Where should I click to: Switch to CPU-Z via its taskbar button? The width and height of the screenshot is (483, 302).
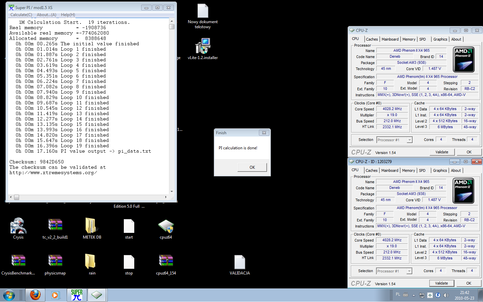(x=97, y=295)
